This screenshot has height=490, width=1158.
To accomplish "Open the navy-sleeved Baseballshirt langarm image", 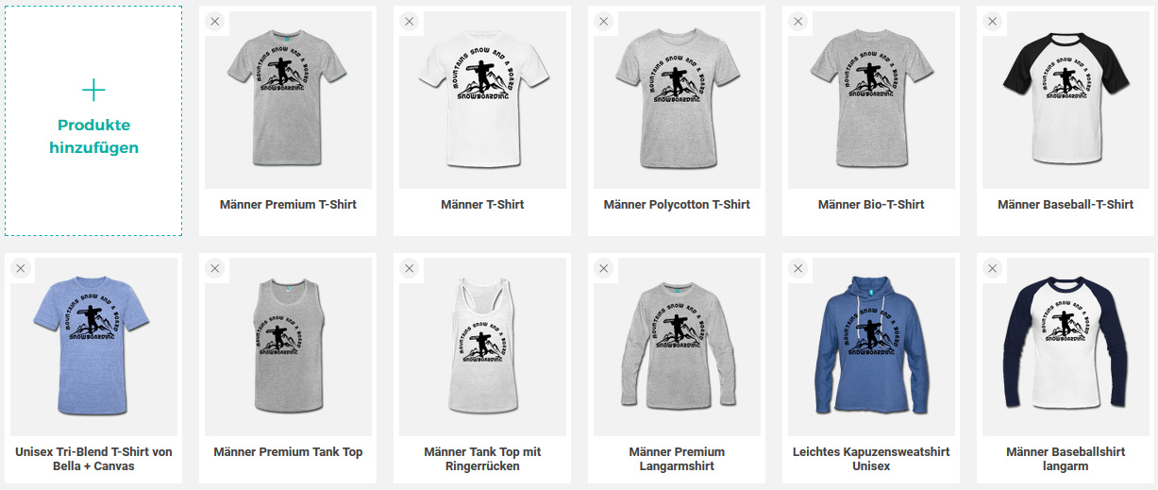I will (1066, 347).
